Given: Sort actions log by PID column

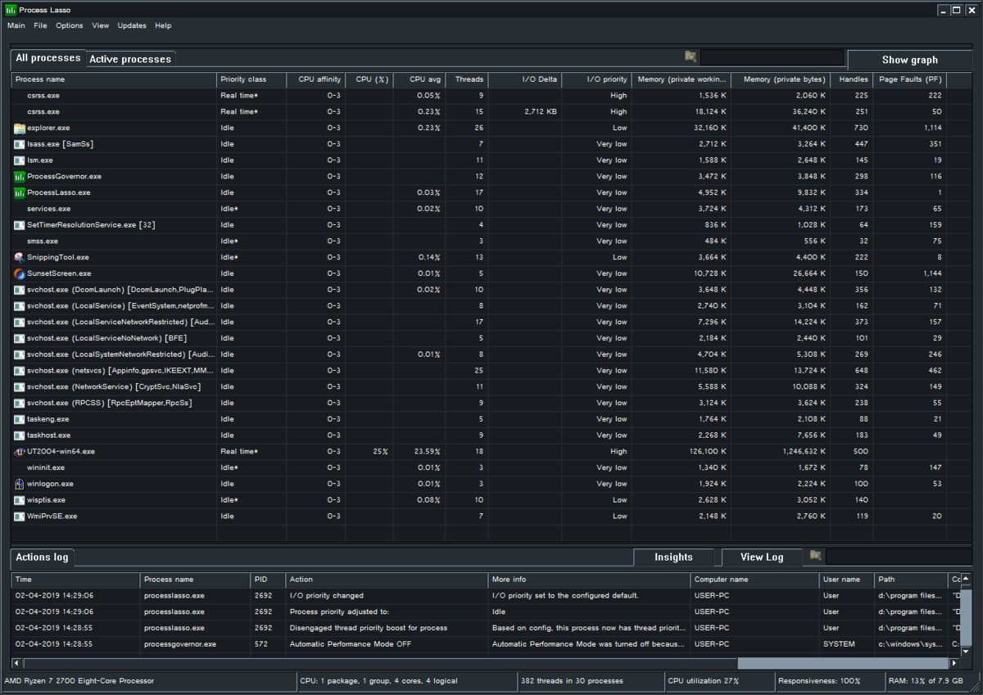Looking at the screenshot, I should coord(269,580).
